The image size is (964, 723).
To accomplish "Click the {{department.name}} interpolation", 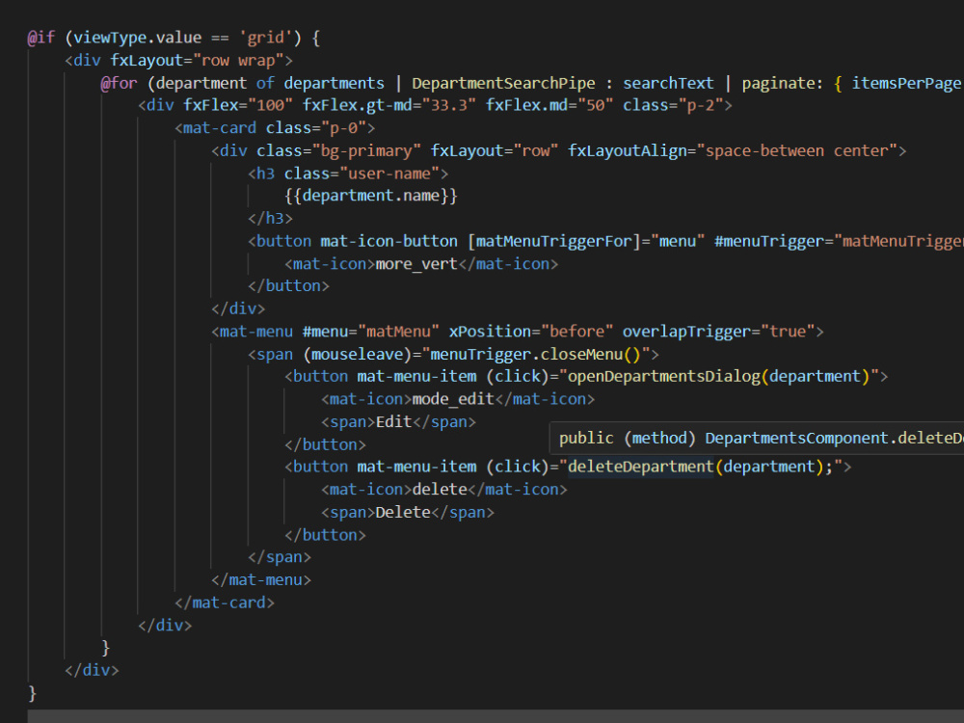I will [371, 196].
